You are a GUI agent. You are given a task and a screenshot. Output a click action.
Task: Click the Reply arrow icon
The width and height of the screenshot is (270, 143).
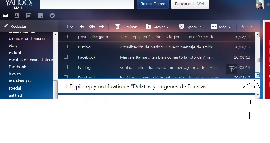click(82, 27)
